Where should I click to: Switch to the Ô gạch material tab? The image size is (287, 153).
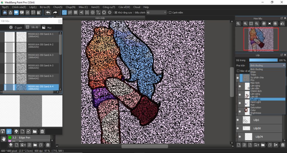pyautogui.click(x=16, y=27)
